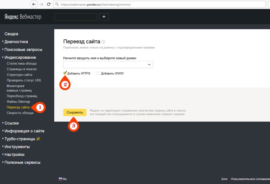Open Статистика обхода in sidebar

[21, 63]
